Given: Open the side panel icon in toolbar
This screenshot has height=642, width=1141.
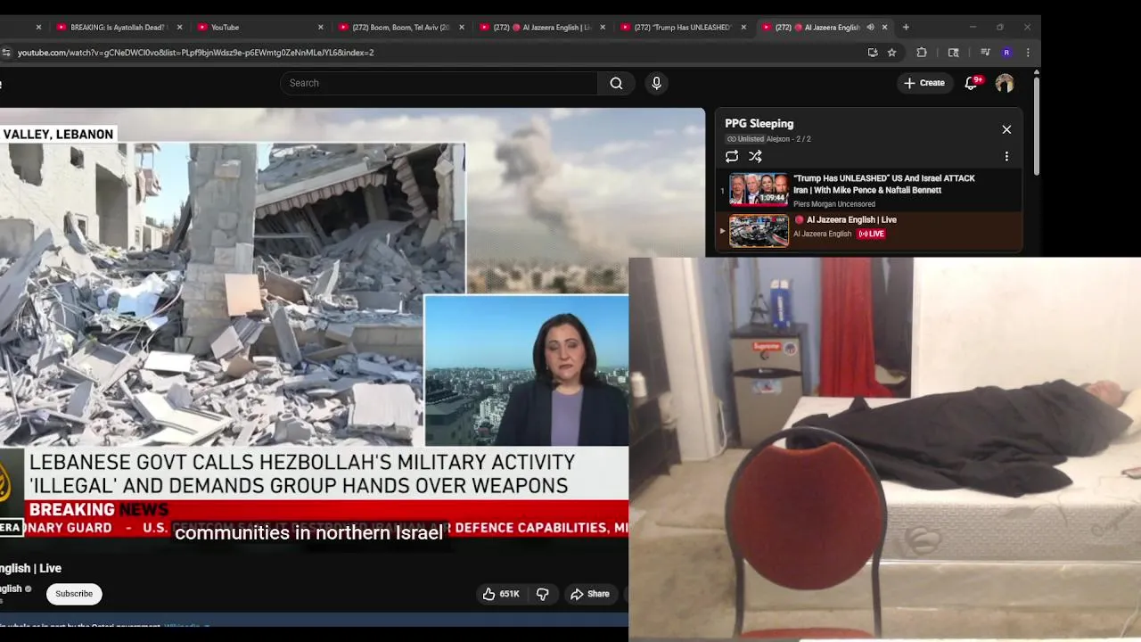Looking at the screenshot, I should click(953, 53).
